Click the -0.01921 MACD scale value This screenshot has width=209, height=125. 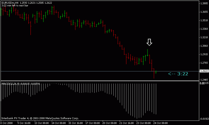[x=204, y=119]
